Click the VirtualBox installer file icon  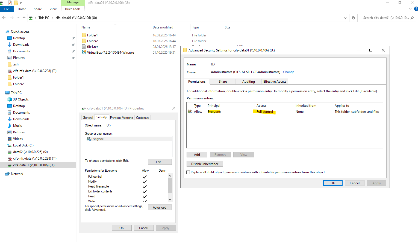(84, 53)
